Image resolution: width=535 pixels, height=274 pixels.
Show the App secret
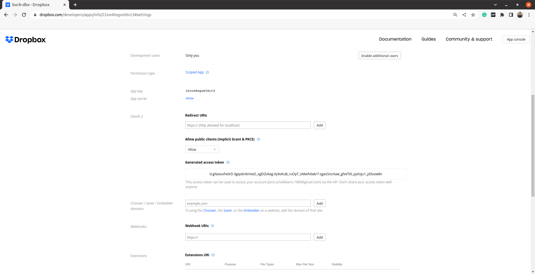tap(189, 98)
